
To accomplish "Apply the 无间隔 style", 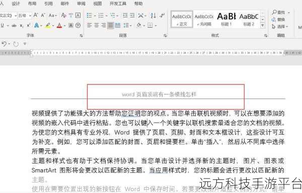I will (204, 20).
